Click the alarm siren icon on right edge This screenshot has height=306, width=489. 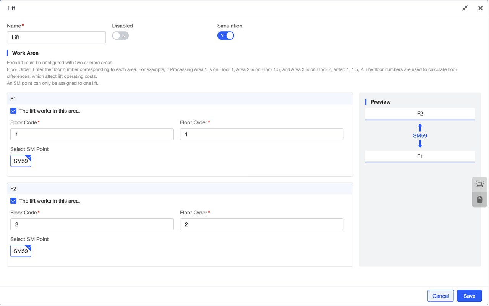479,184
